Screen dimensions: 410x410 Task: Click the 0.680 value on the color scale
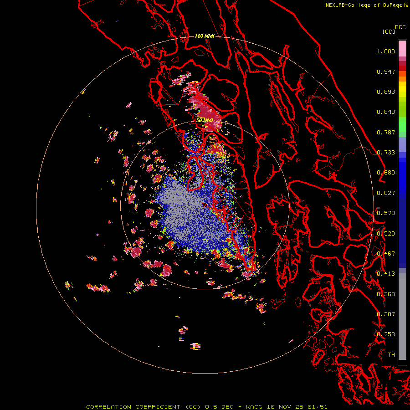[386, 173]
